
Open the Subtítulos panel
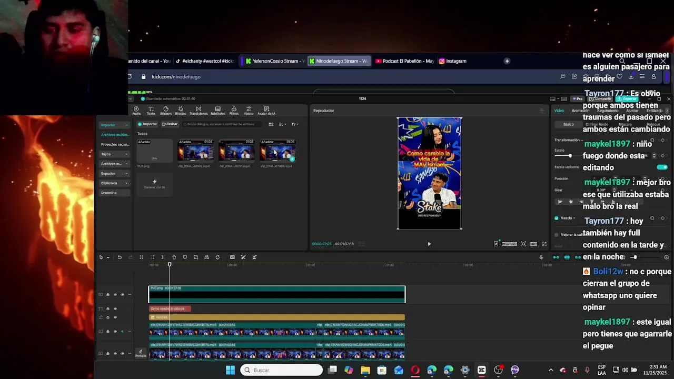(218, 111)
